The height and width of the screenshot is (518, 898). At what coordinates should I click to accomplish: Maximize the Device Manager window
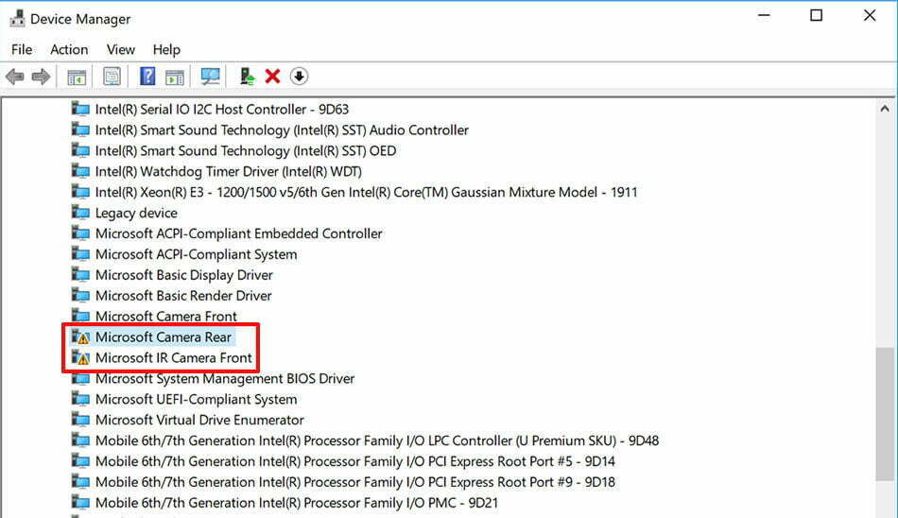click(816, 15)
